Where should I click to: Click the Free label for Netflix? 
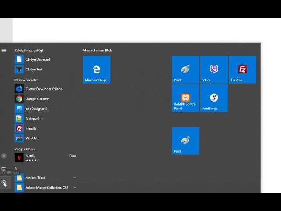(72, 156)
